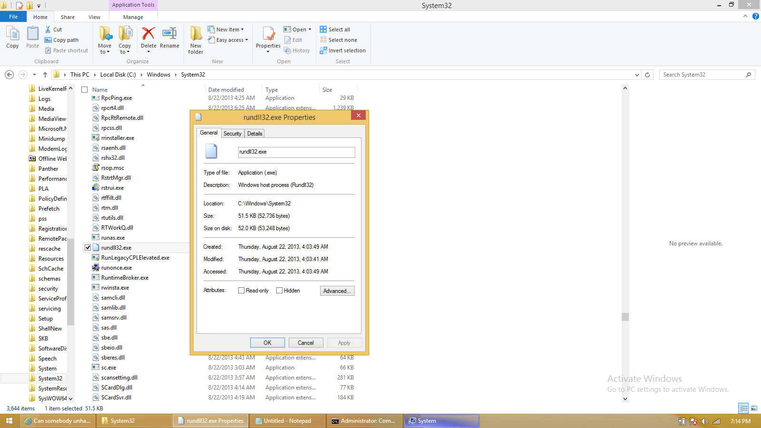
Task: Click Select none in ribbon
Action: coord(338,40)
